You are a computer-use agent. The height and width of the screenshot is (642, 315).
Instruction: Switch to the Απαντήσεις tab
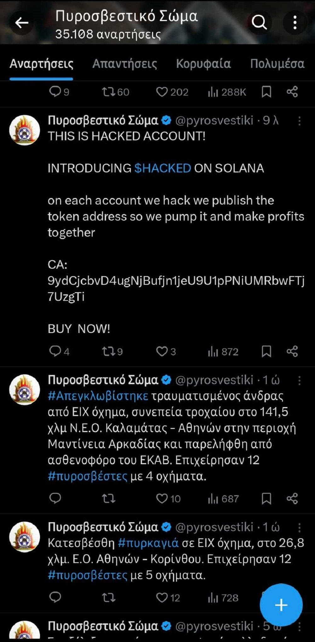[x=124, y=64]
